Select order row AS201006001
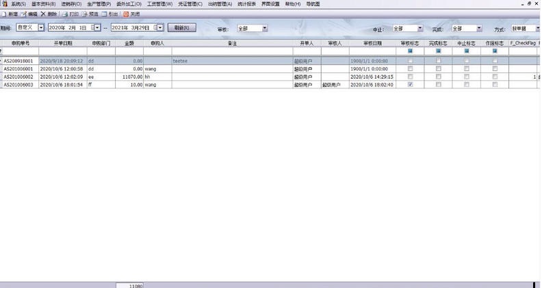The width and height of the screenshot is (542, 288). [270, 69]
